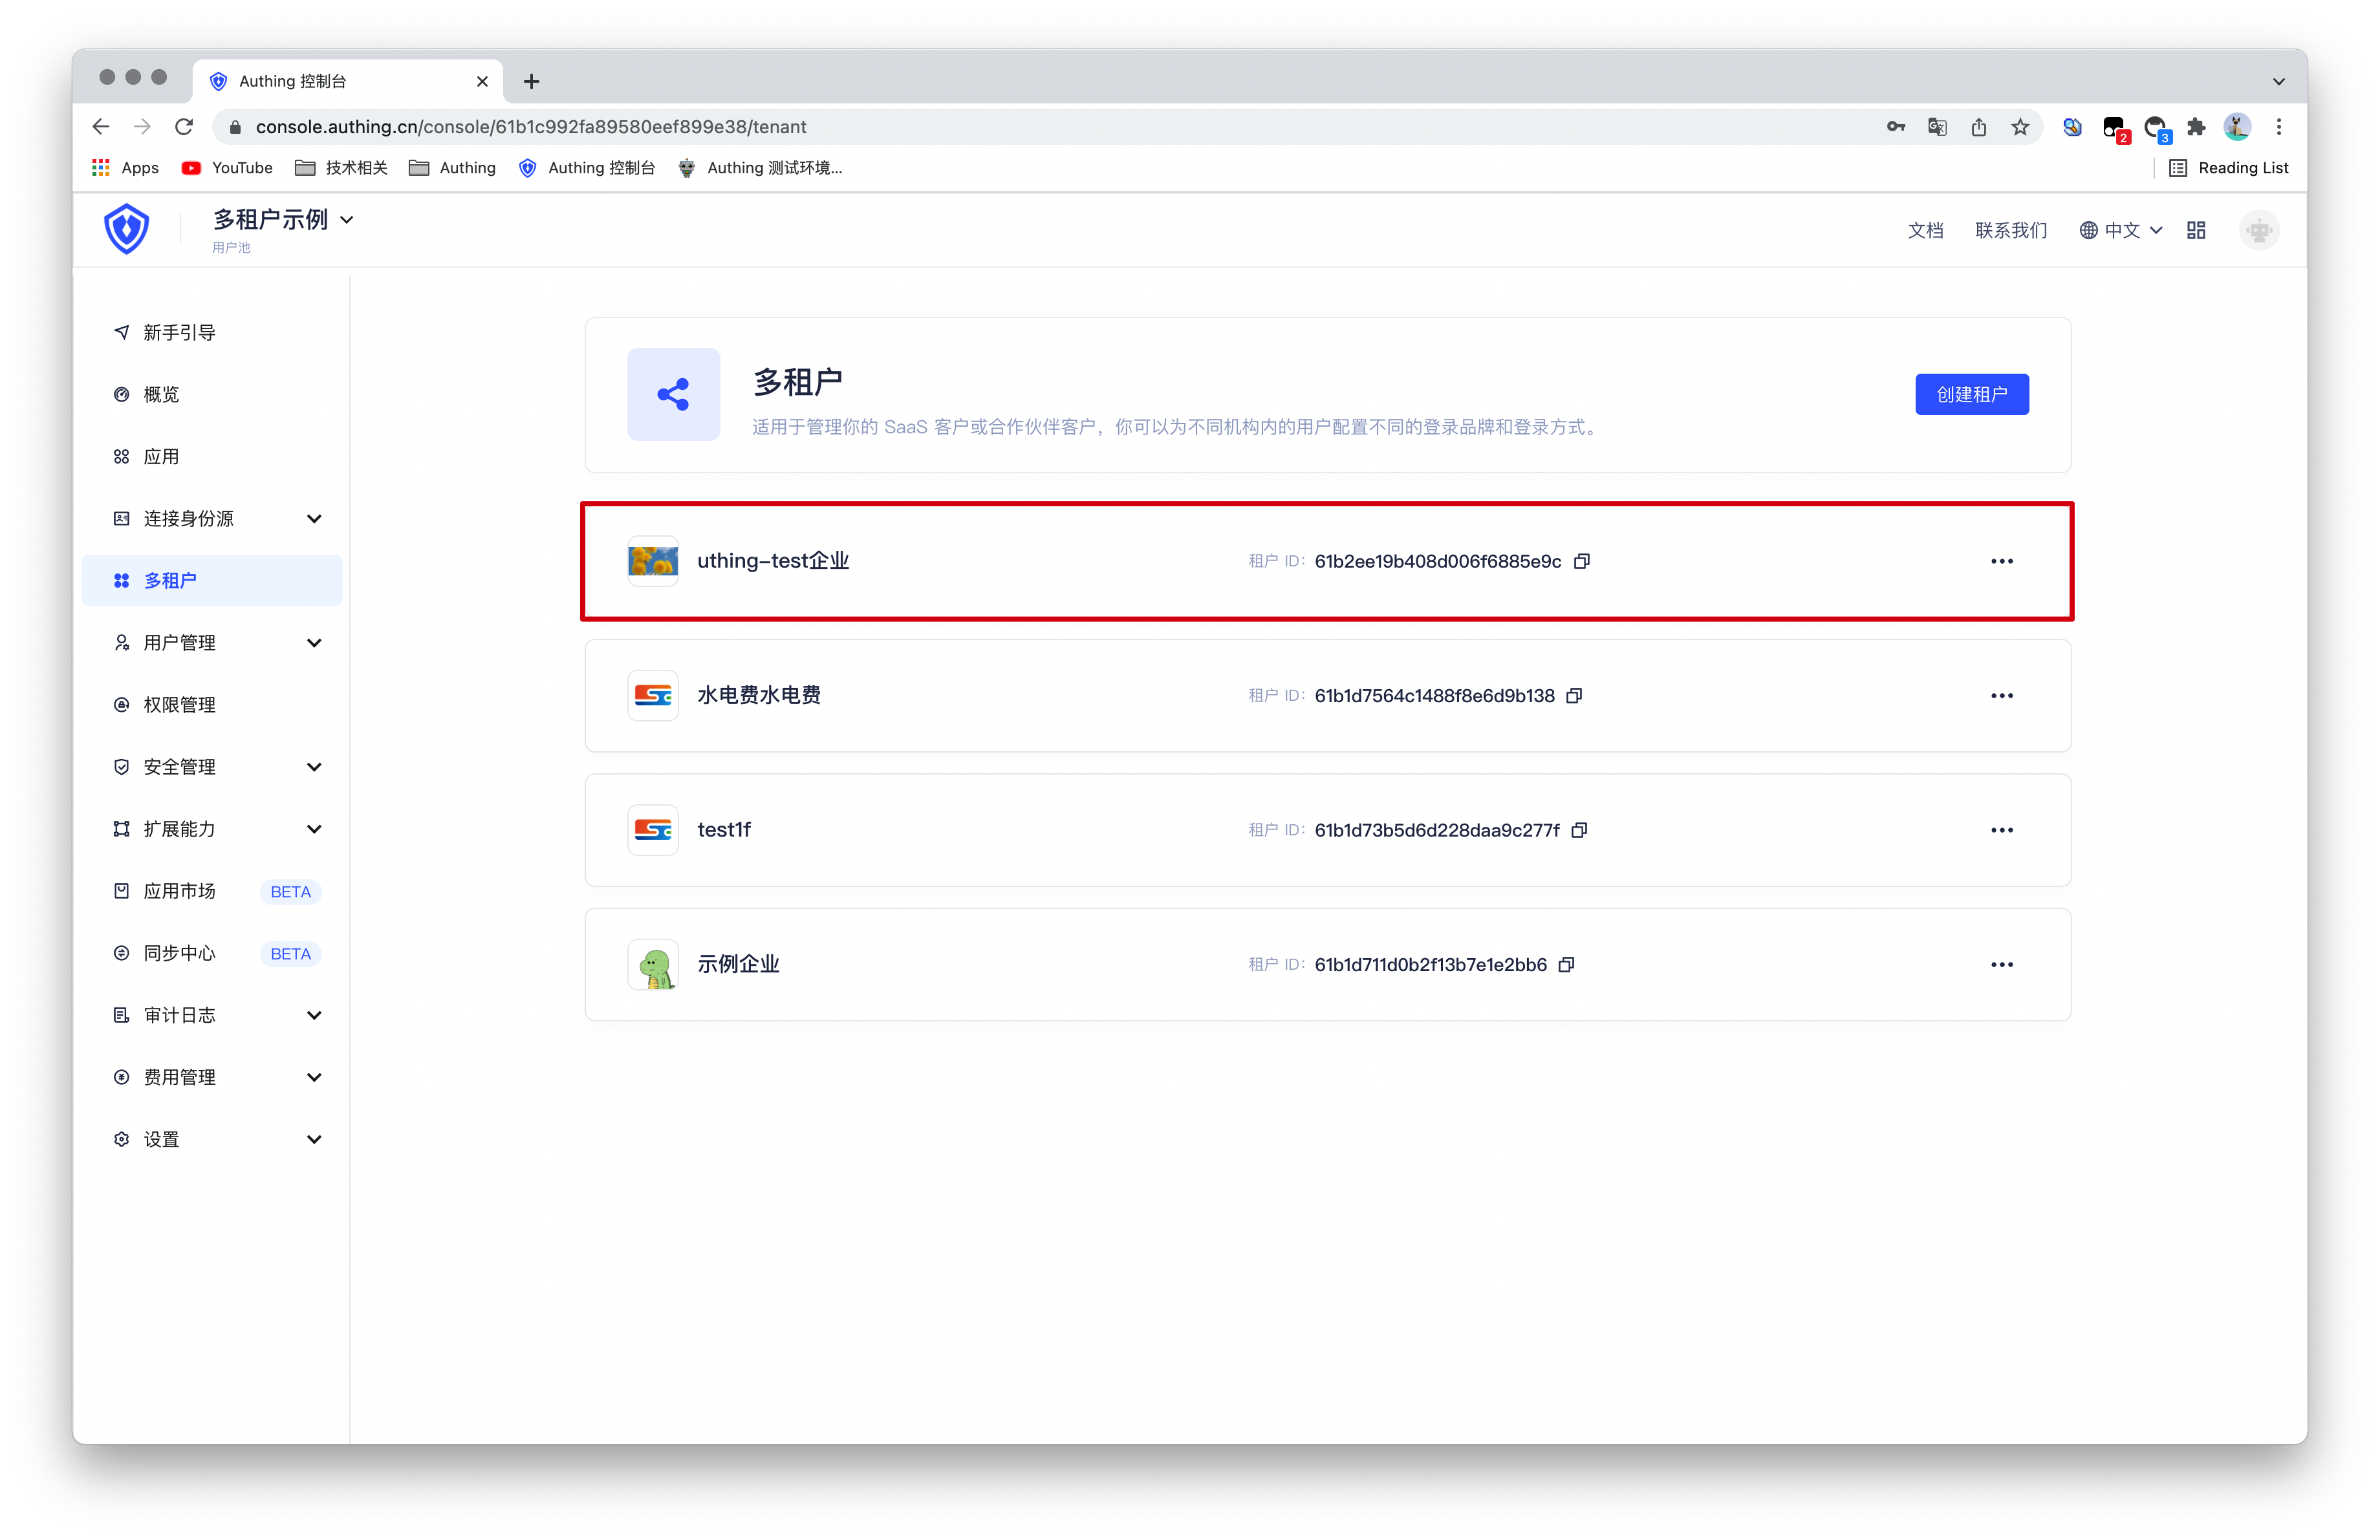
Task: Open the translate page icon
Action: click(1938, 127)
